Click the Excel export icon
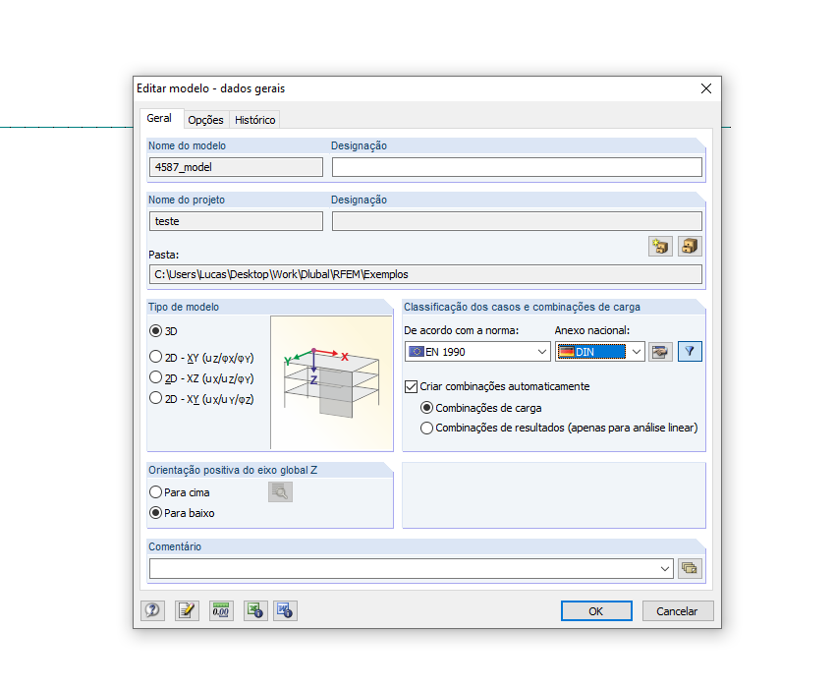Screen dimensions: 835x688 (x=255, y=610)
